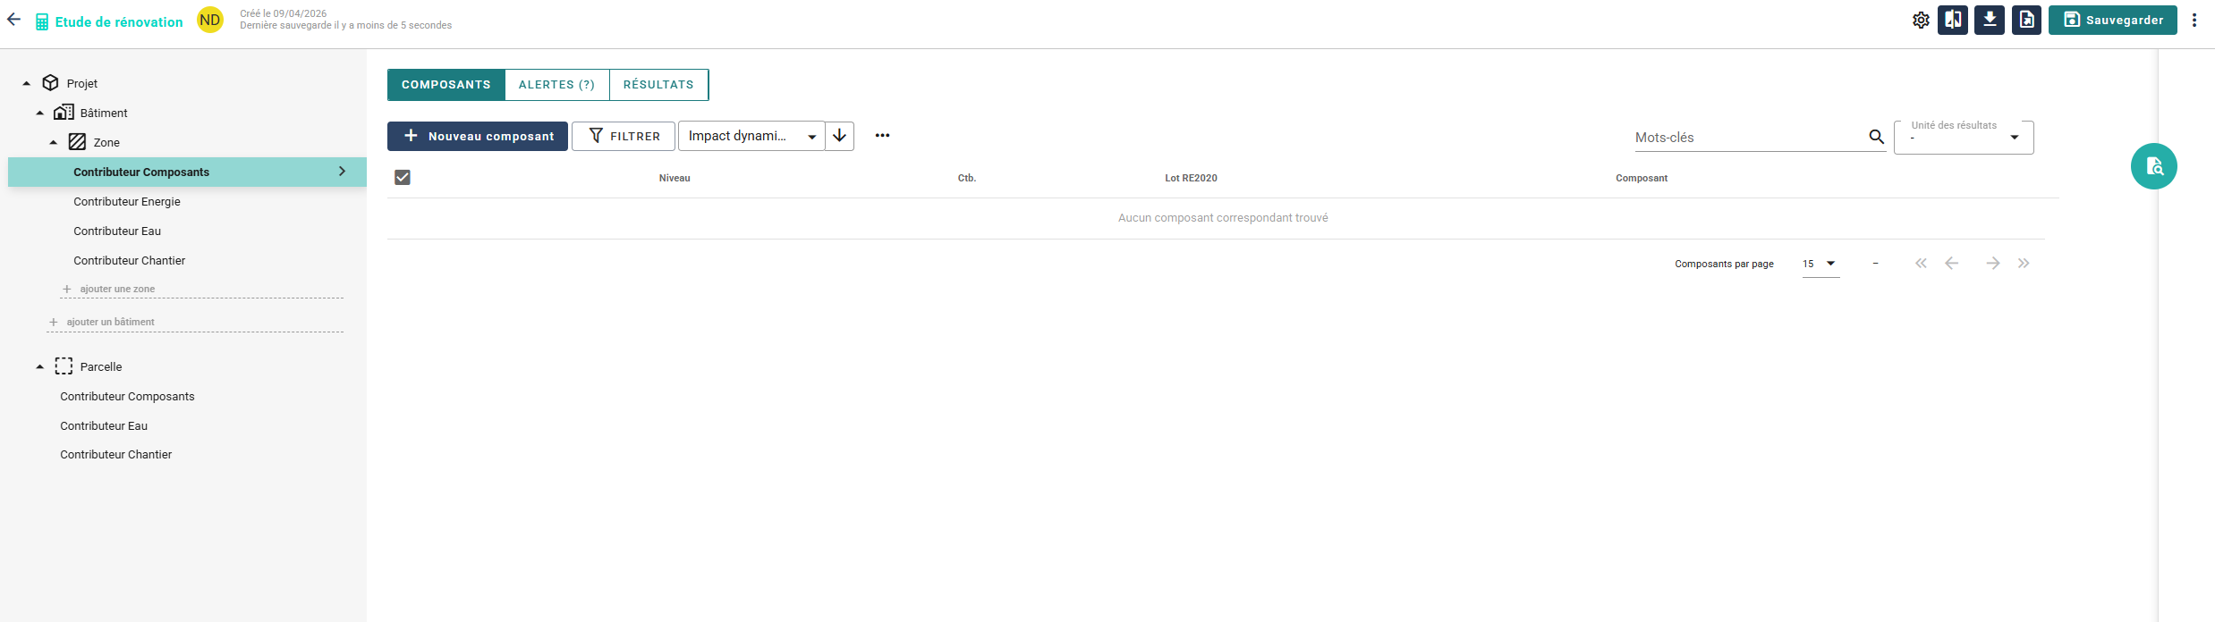
Task: Go to previous page arrow
Action: pos(1952,264)
